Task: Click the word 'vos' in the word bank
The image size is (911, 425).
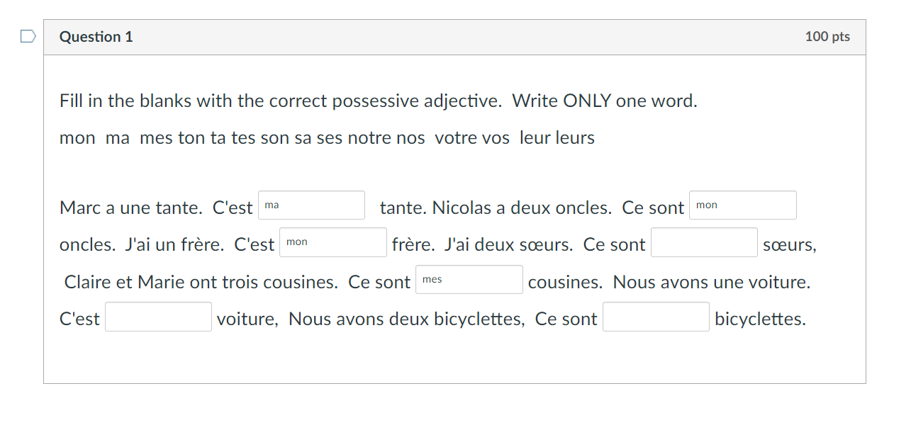Action: 497,137
